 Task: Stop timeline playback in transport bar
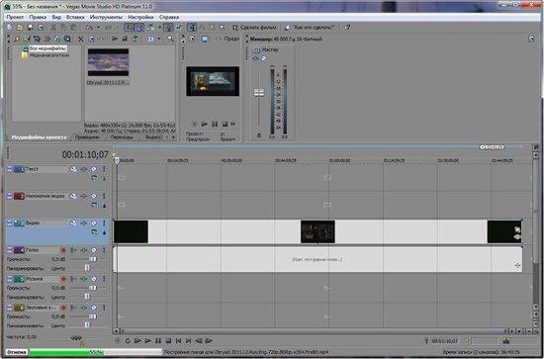(x=168, y=341)
